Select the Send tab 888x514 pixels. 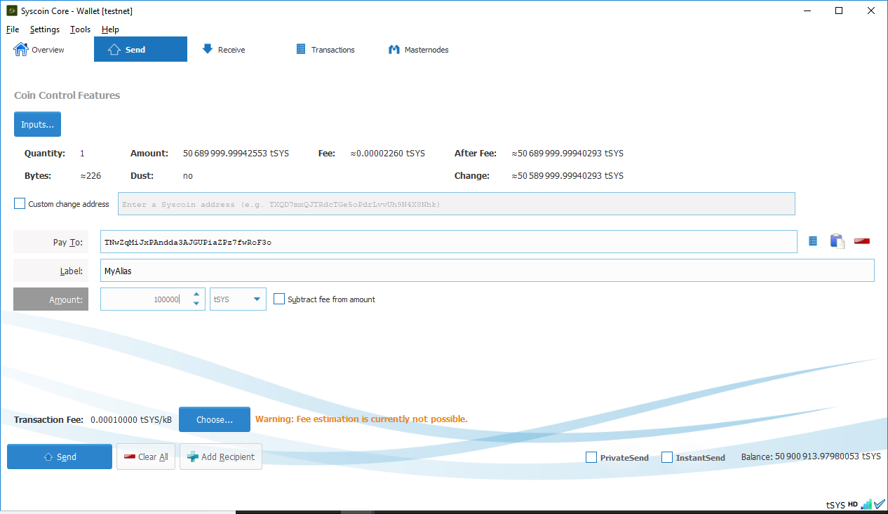(x=140, y=50)
